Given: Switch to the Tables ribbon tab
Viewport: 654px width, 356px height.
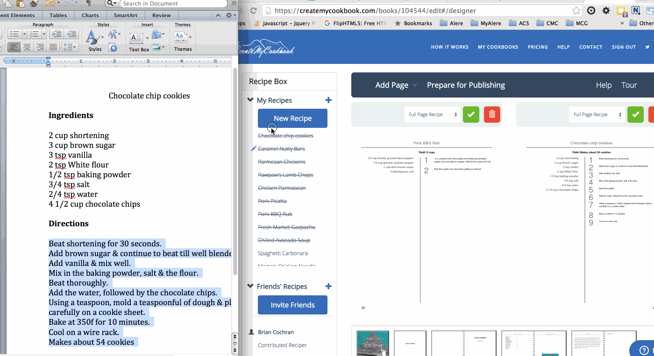Looking at the screenshot, I should click(x=58, y=15).
